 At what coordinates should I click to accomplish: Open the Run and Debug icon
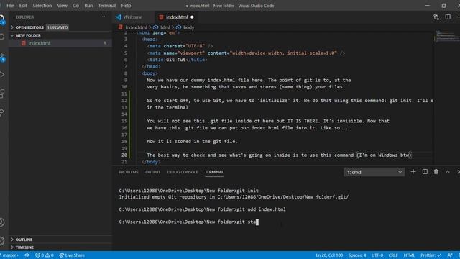pyautogui.click(x=2, y=75)
